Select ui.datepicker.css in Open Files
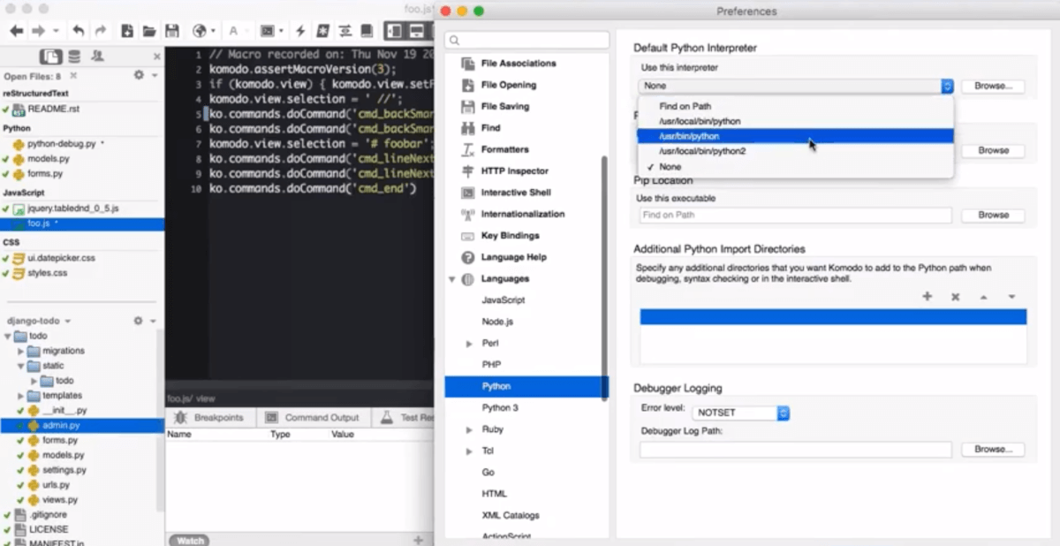The width and height of the screenshot is (1060, 546). (60, 258)
